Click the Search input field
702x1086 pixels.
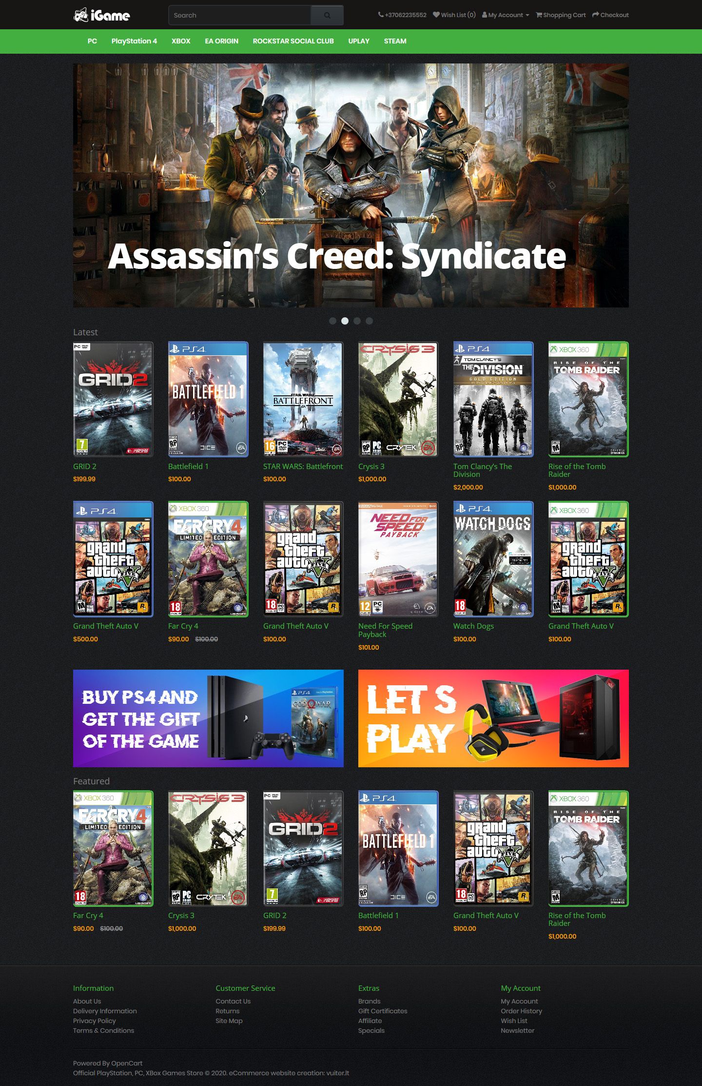point(239,15)
